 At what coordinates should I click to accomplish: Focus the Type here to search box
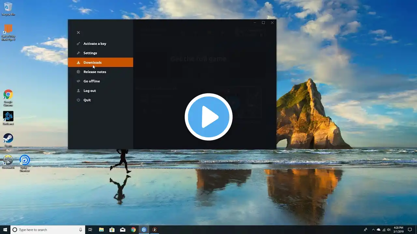click(x=48, y=230)
